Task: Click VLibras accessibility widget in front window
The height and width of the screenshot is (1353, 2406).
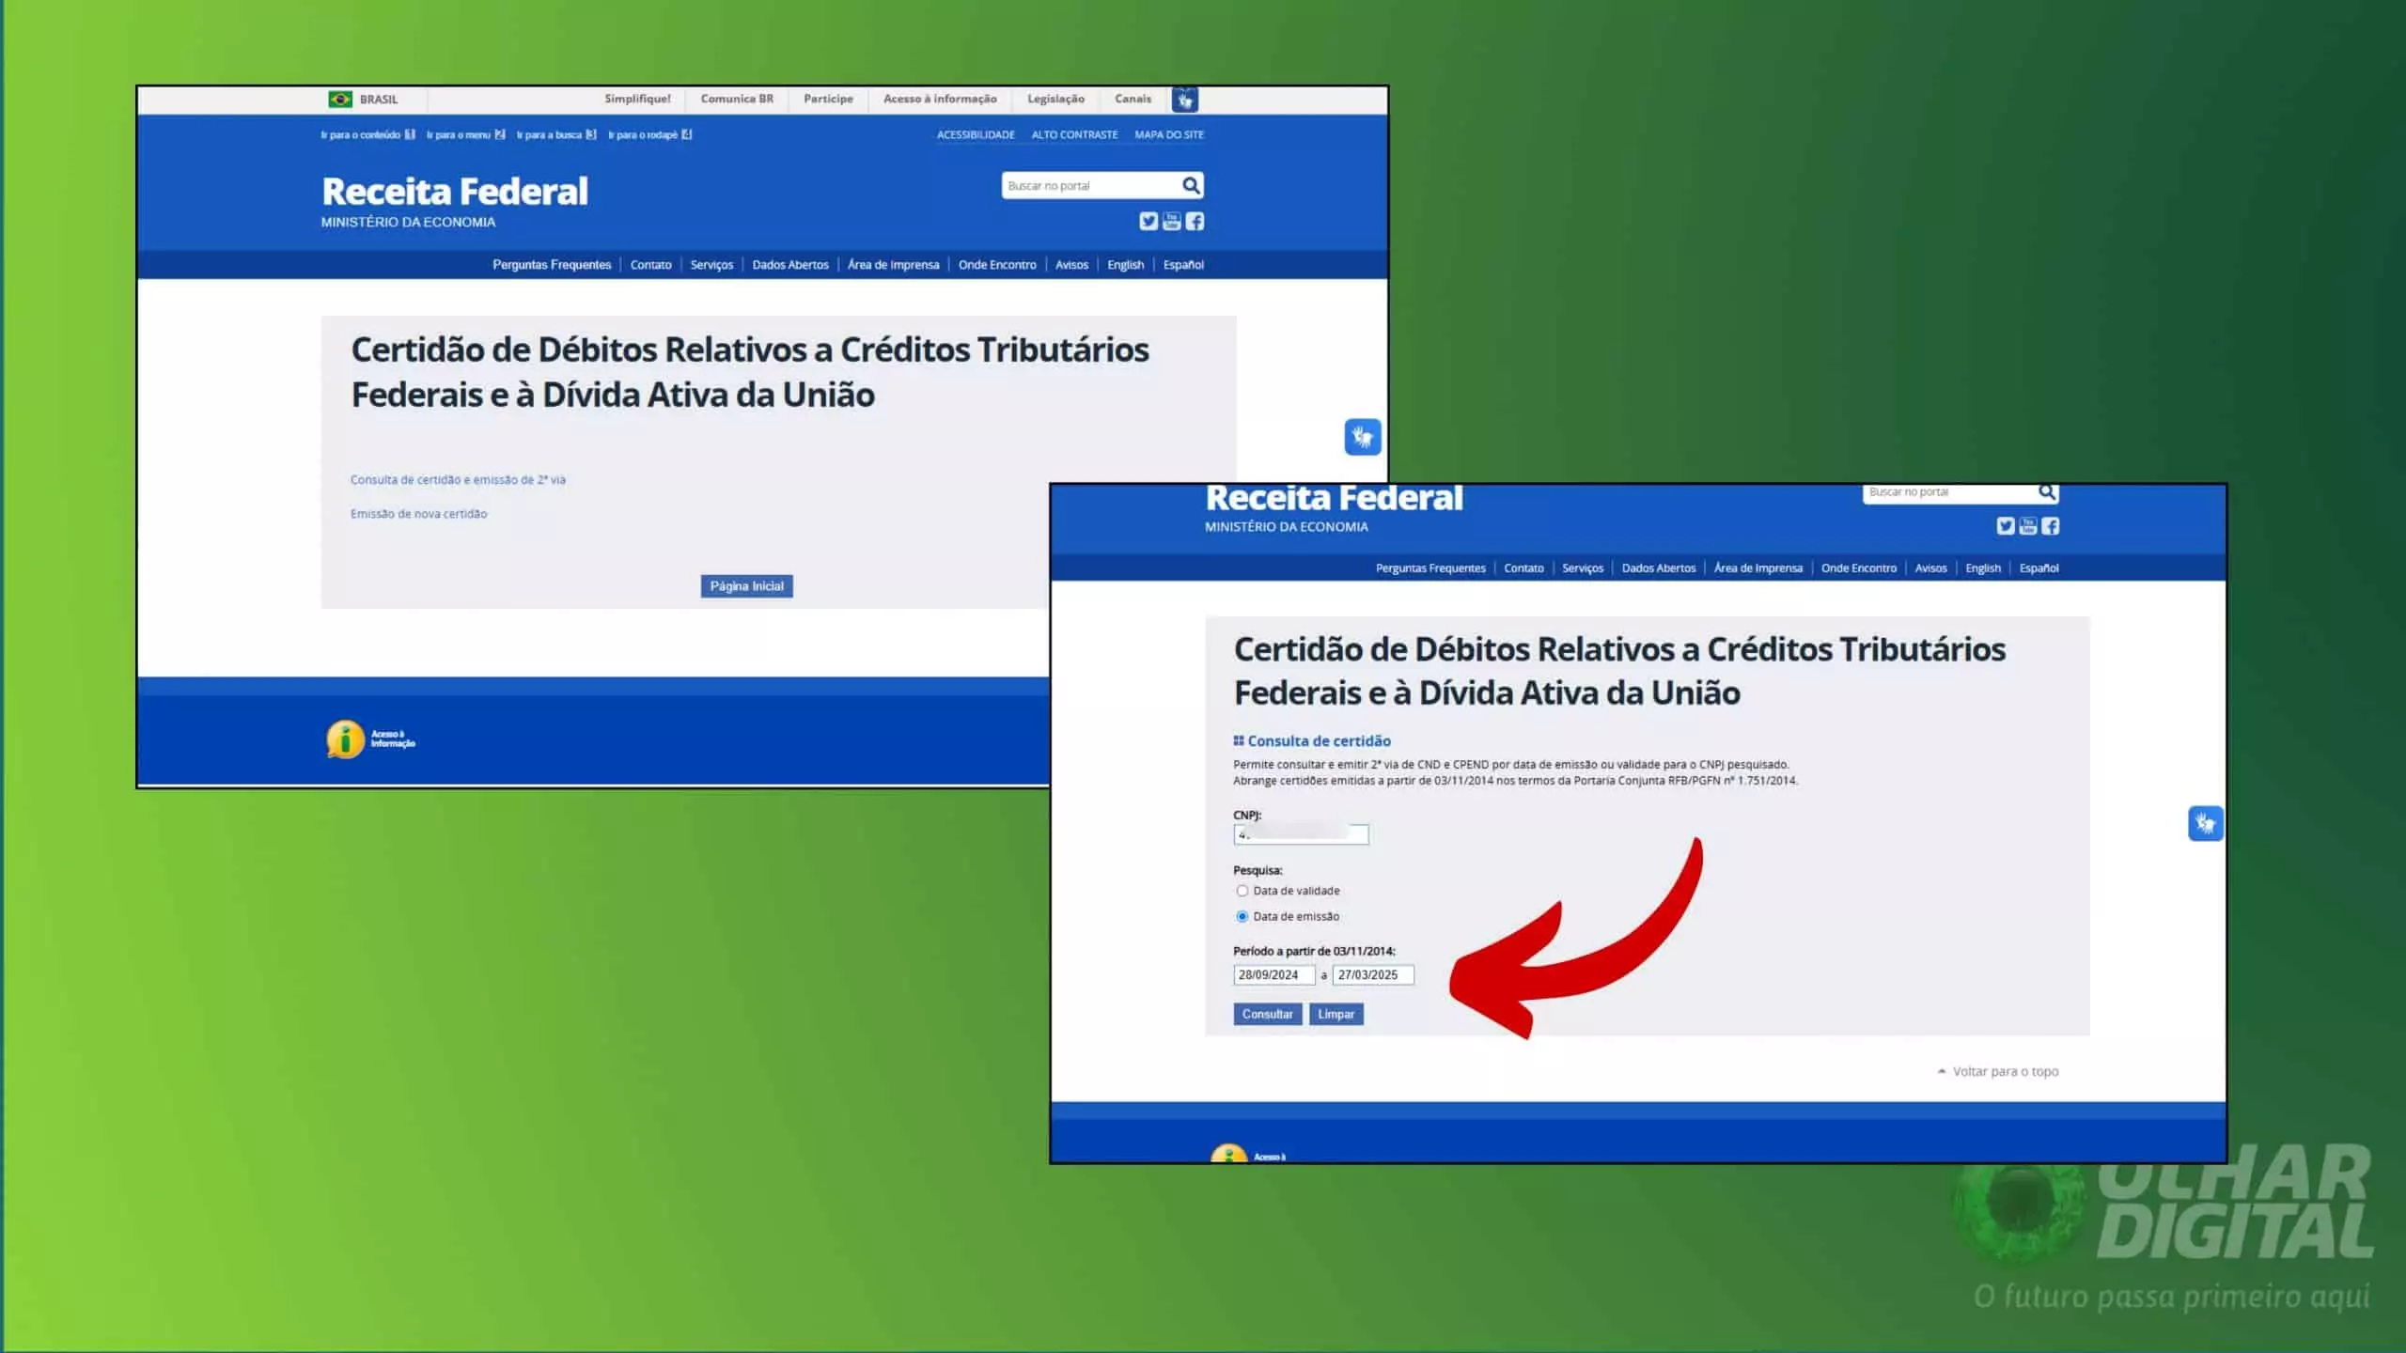Action: click(x=2206, y=824)
